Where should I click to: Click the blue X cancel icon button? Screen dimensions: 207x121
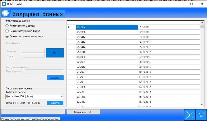point(190,114)
